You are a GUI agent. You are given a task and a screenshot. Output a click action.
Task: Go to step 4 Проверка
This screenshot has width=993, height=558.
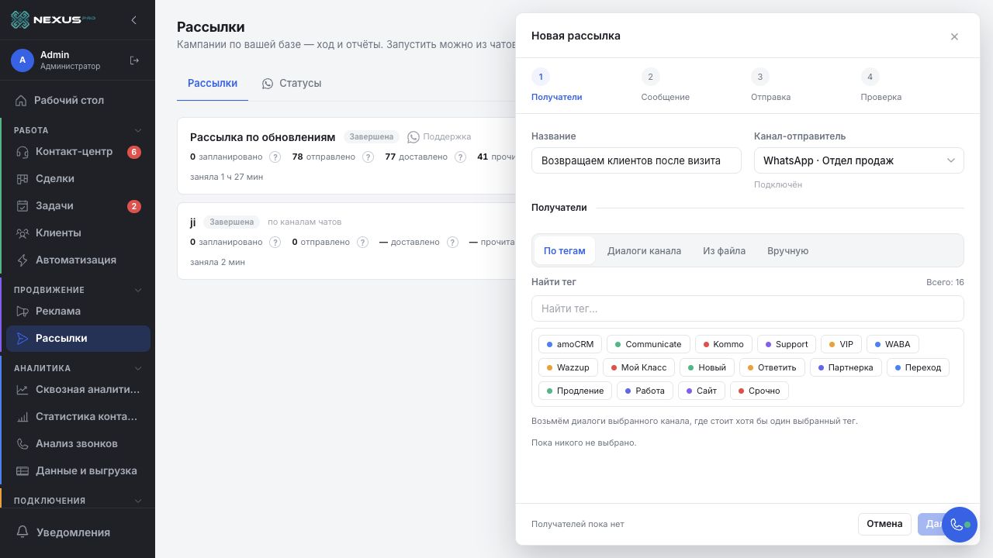pos(881,85)
